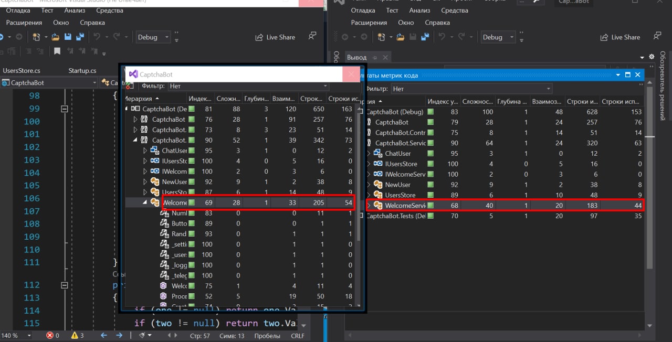This screenshot has width=672, height=342.
Task: Expand ChatUser row in floating CaptchaBot window
Action: 146,151
